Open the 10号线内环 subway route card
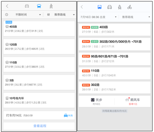Viewport: 154px width, 132px height. 39,100
